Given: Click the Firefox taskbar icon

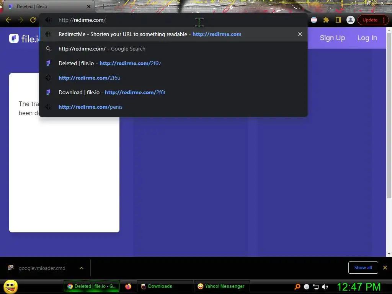Looking at the screenshot, I should coord(128,286).
